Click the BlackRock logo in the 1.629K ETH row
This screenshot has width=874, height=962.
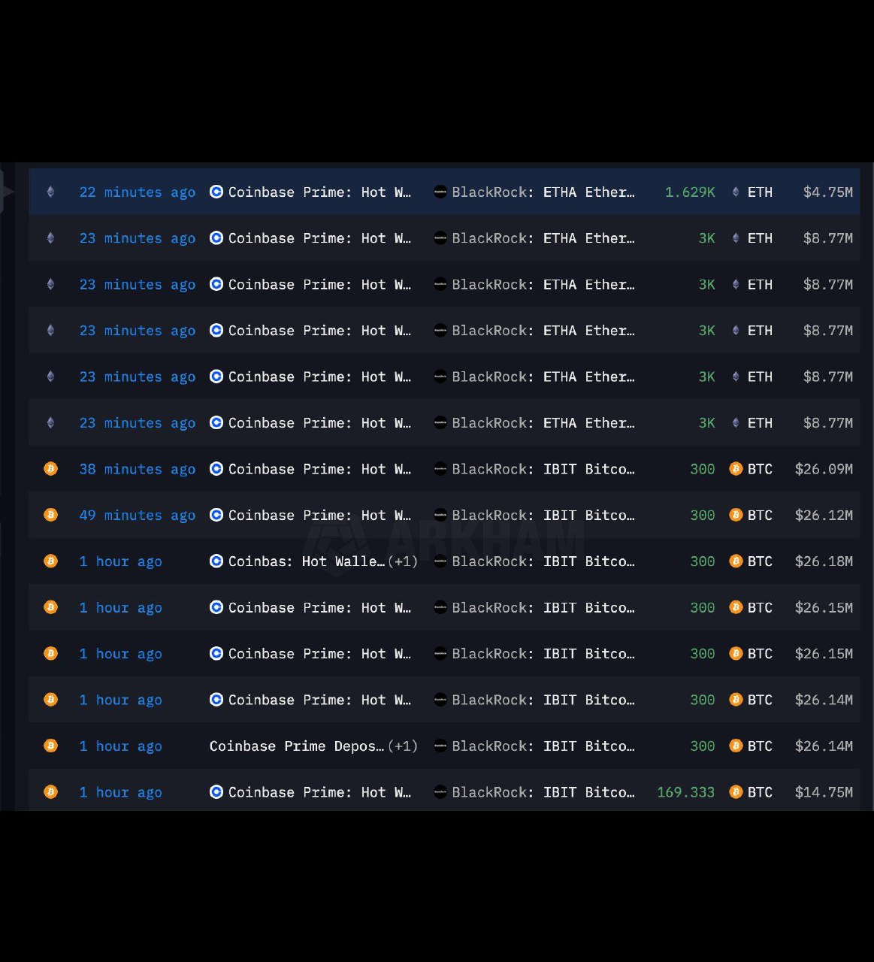coord(440,192)
